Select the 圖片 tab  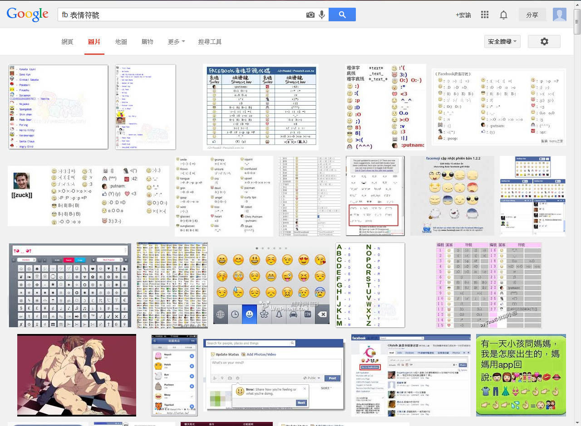(x=94, y=42)
